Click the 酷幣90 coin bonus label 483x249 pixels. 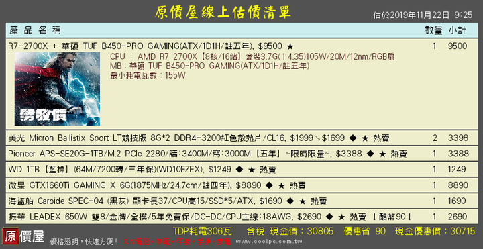(x=392, y=217)
